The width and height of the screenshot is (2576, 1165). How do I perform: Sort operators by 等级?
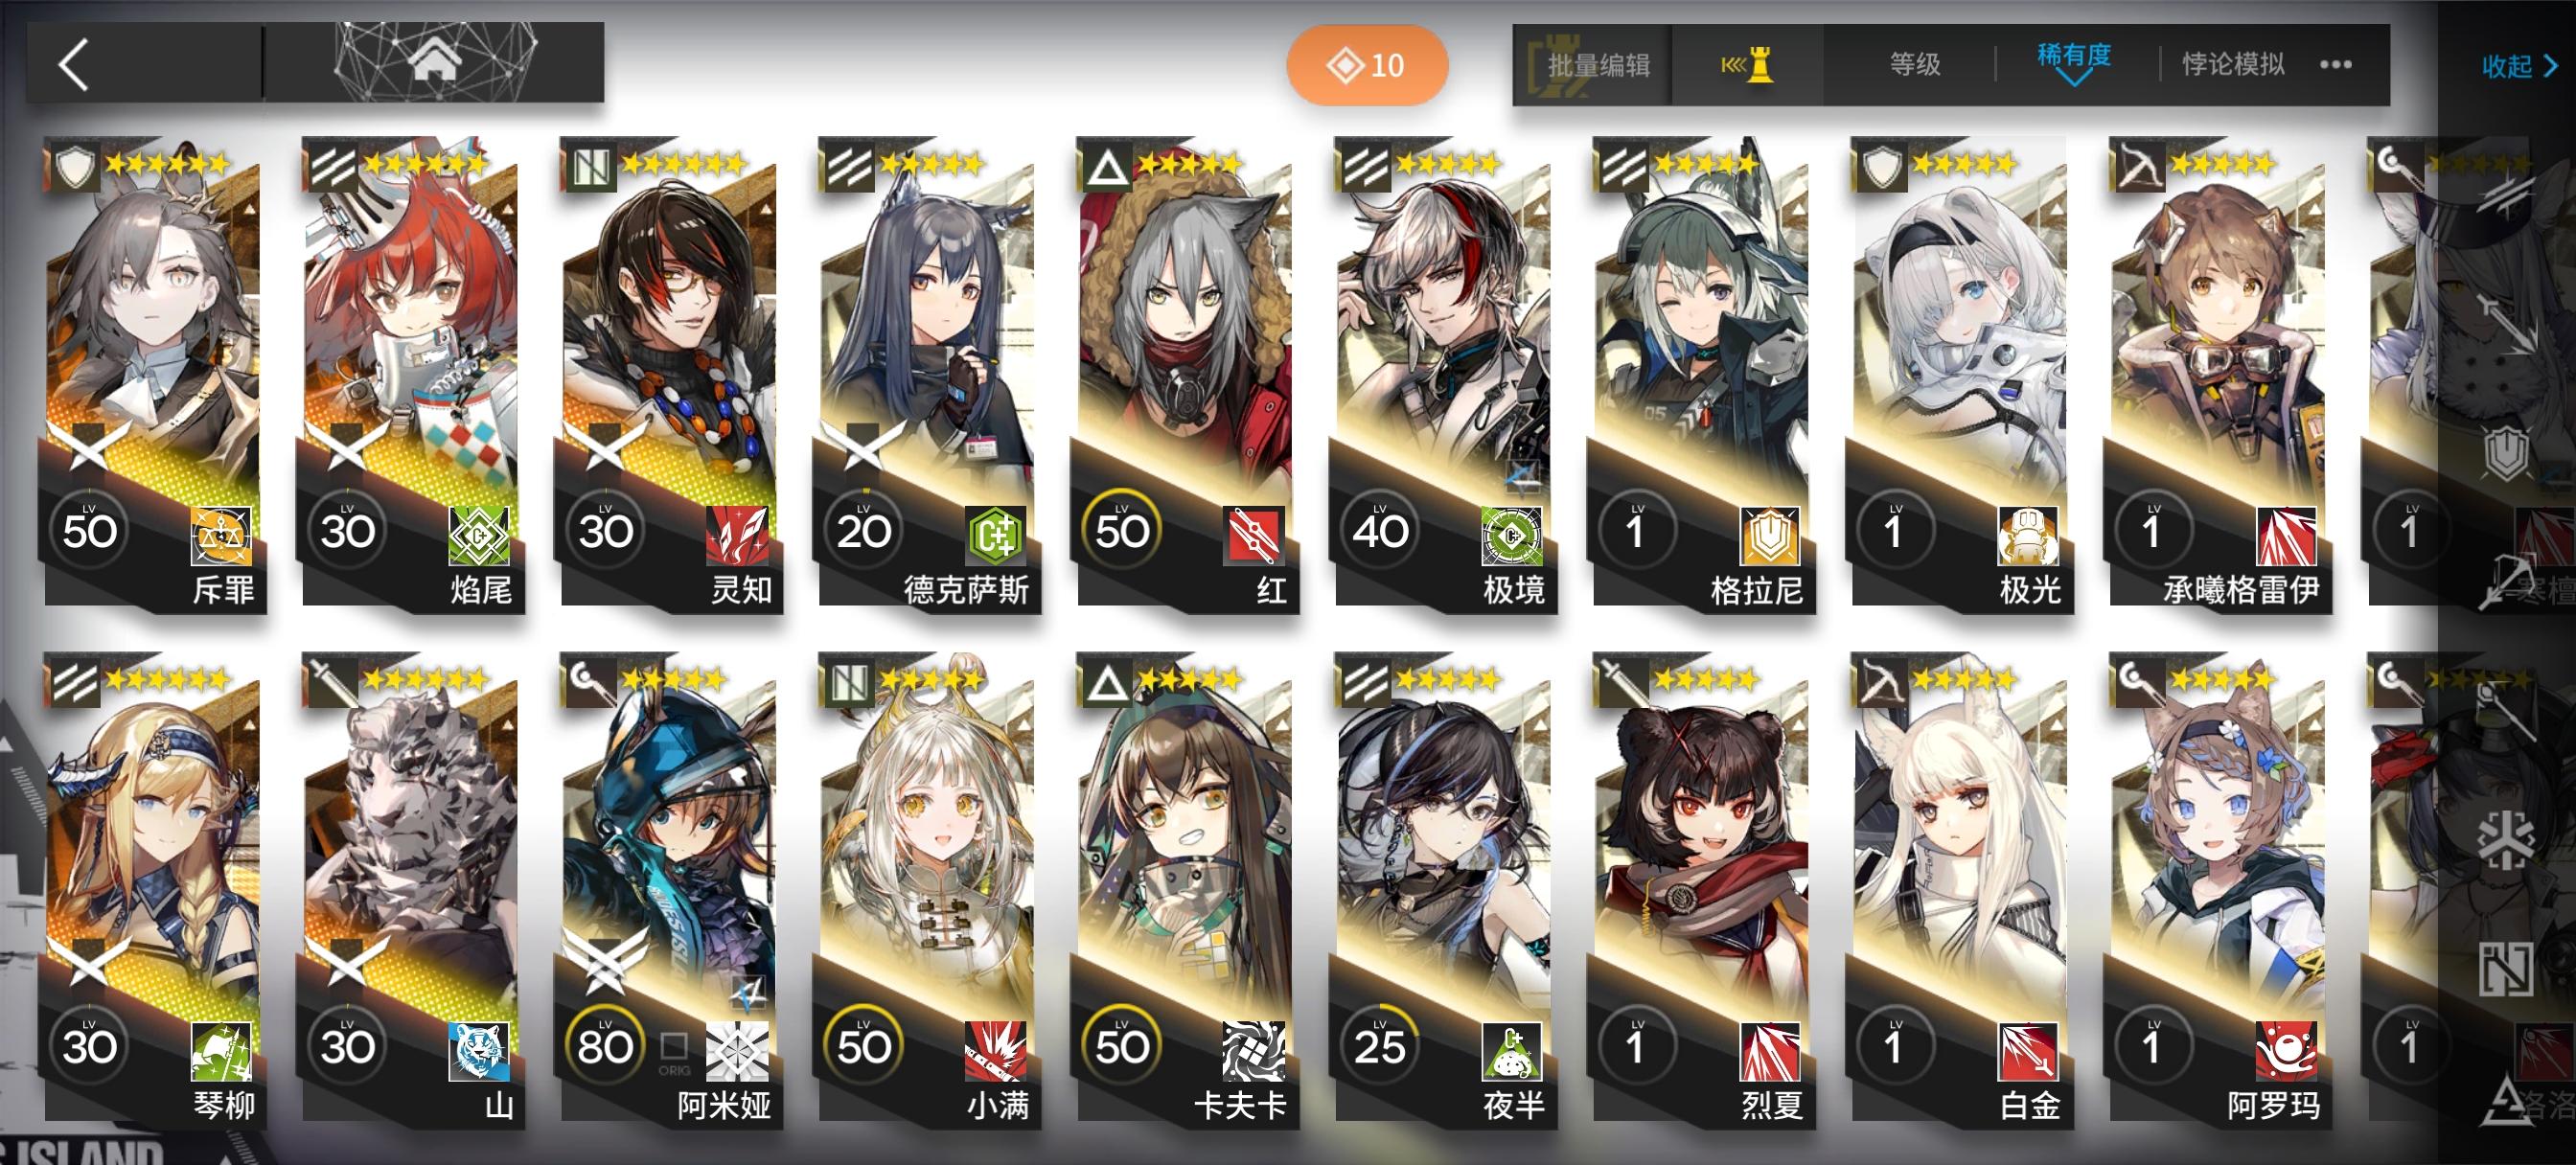pos(1915,65)
